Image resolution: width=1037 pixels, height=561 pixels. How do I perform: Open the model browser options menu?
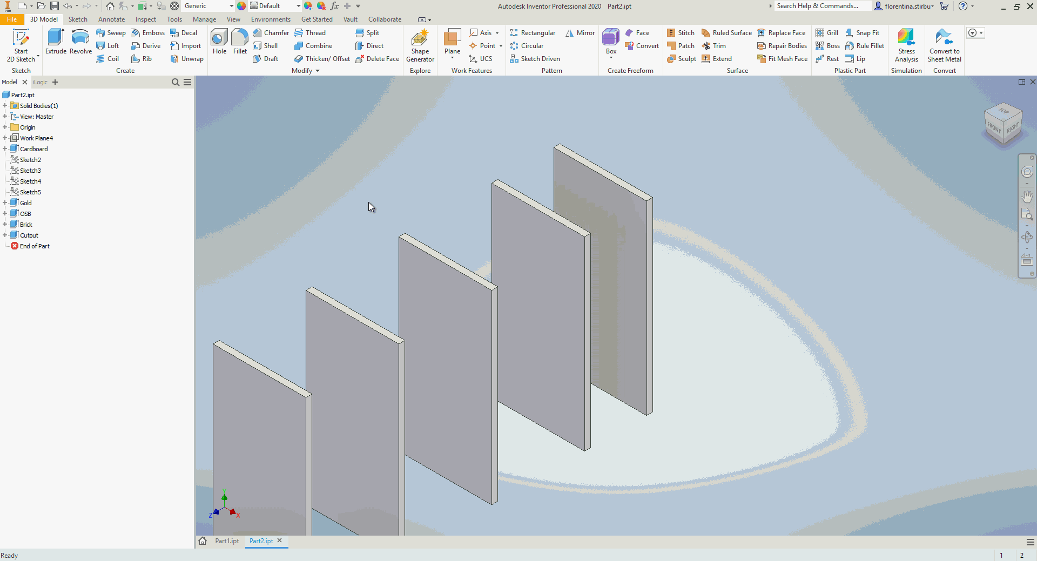click(x=187, y=82)
